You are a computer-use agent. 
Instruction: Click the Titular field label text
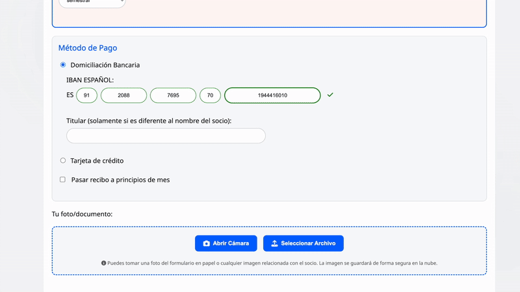coord(149,121)
